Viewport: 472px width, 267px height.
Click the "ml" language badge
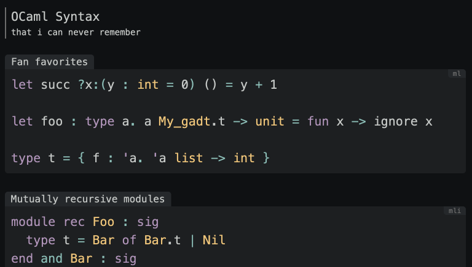(457, 73)
